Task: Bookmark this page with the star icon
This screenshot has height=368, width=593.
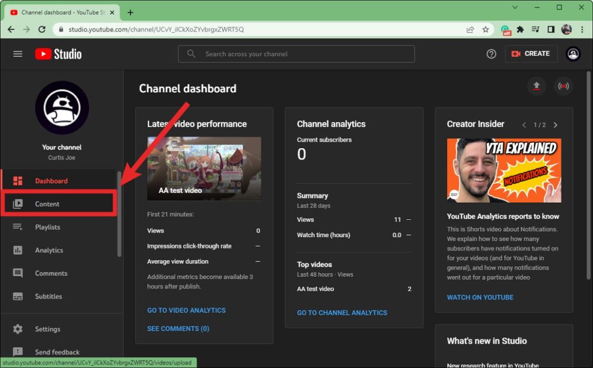Action: [x=486, y=29]
